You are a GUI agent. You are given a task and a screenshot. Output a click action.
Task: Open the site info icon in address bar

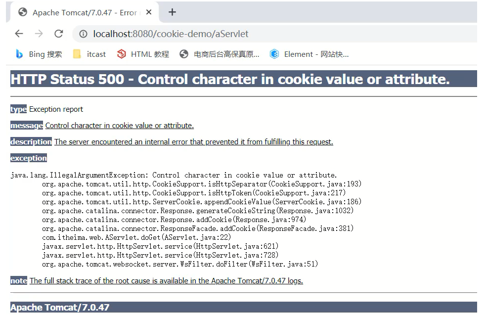pos(83,34)
